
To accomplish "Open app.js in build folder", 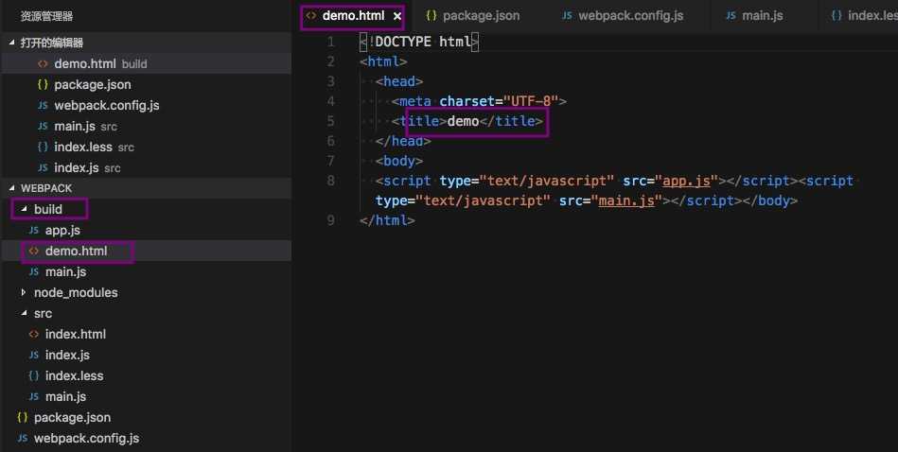I will point(146,230).
